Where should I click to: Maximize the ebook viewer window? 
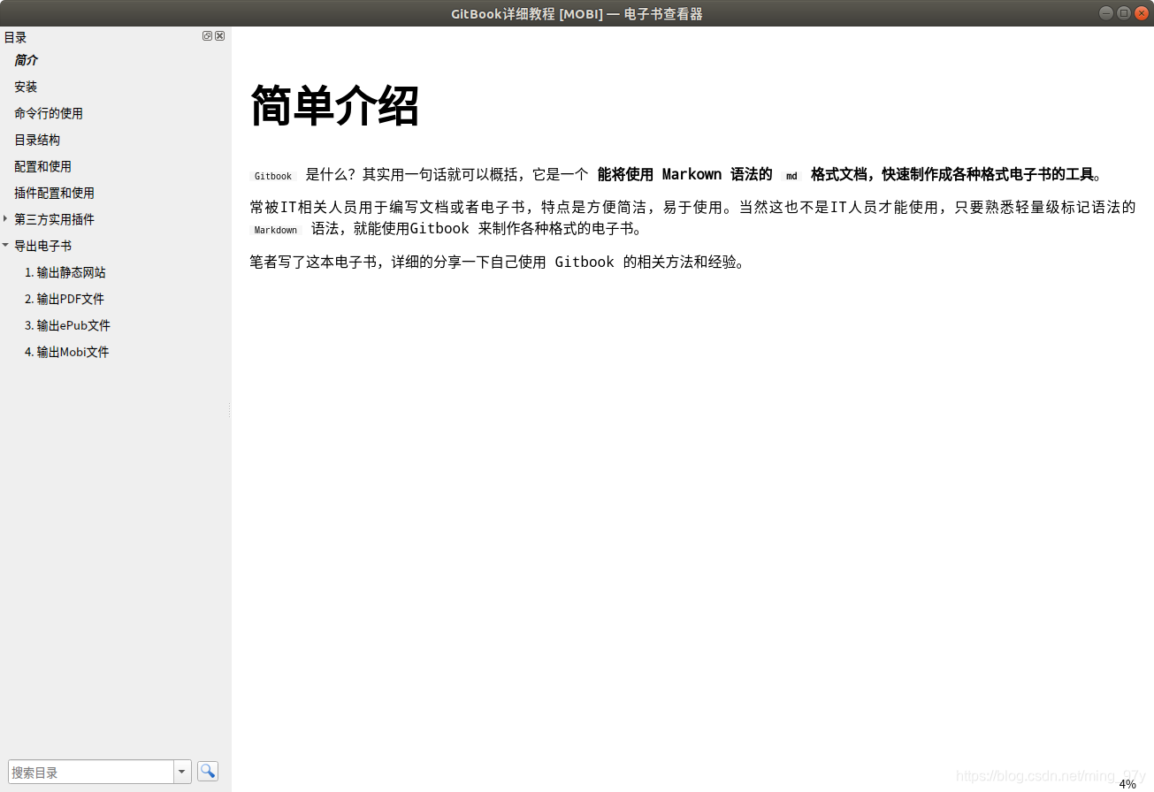(1124, 12)
